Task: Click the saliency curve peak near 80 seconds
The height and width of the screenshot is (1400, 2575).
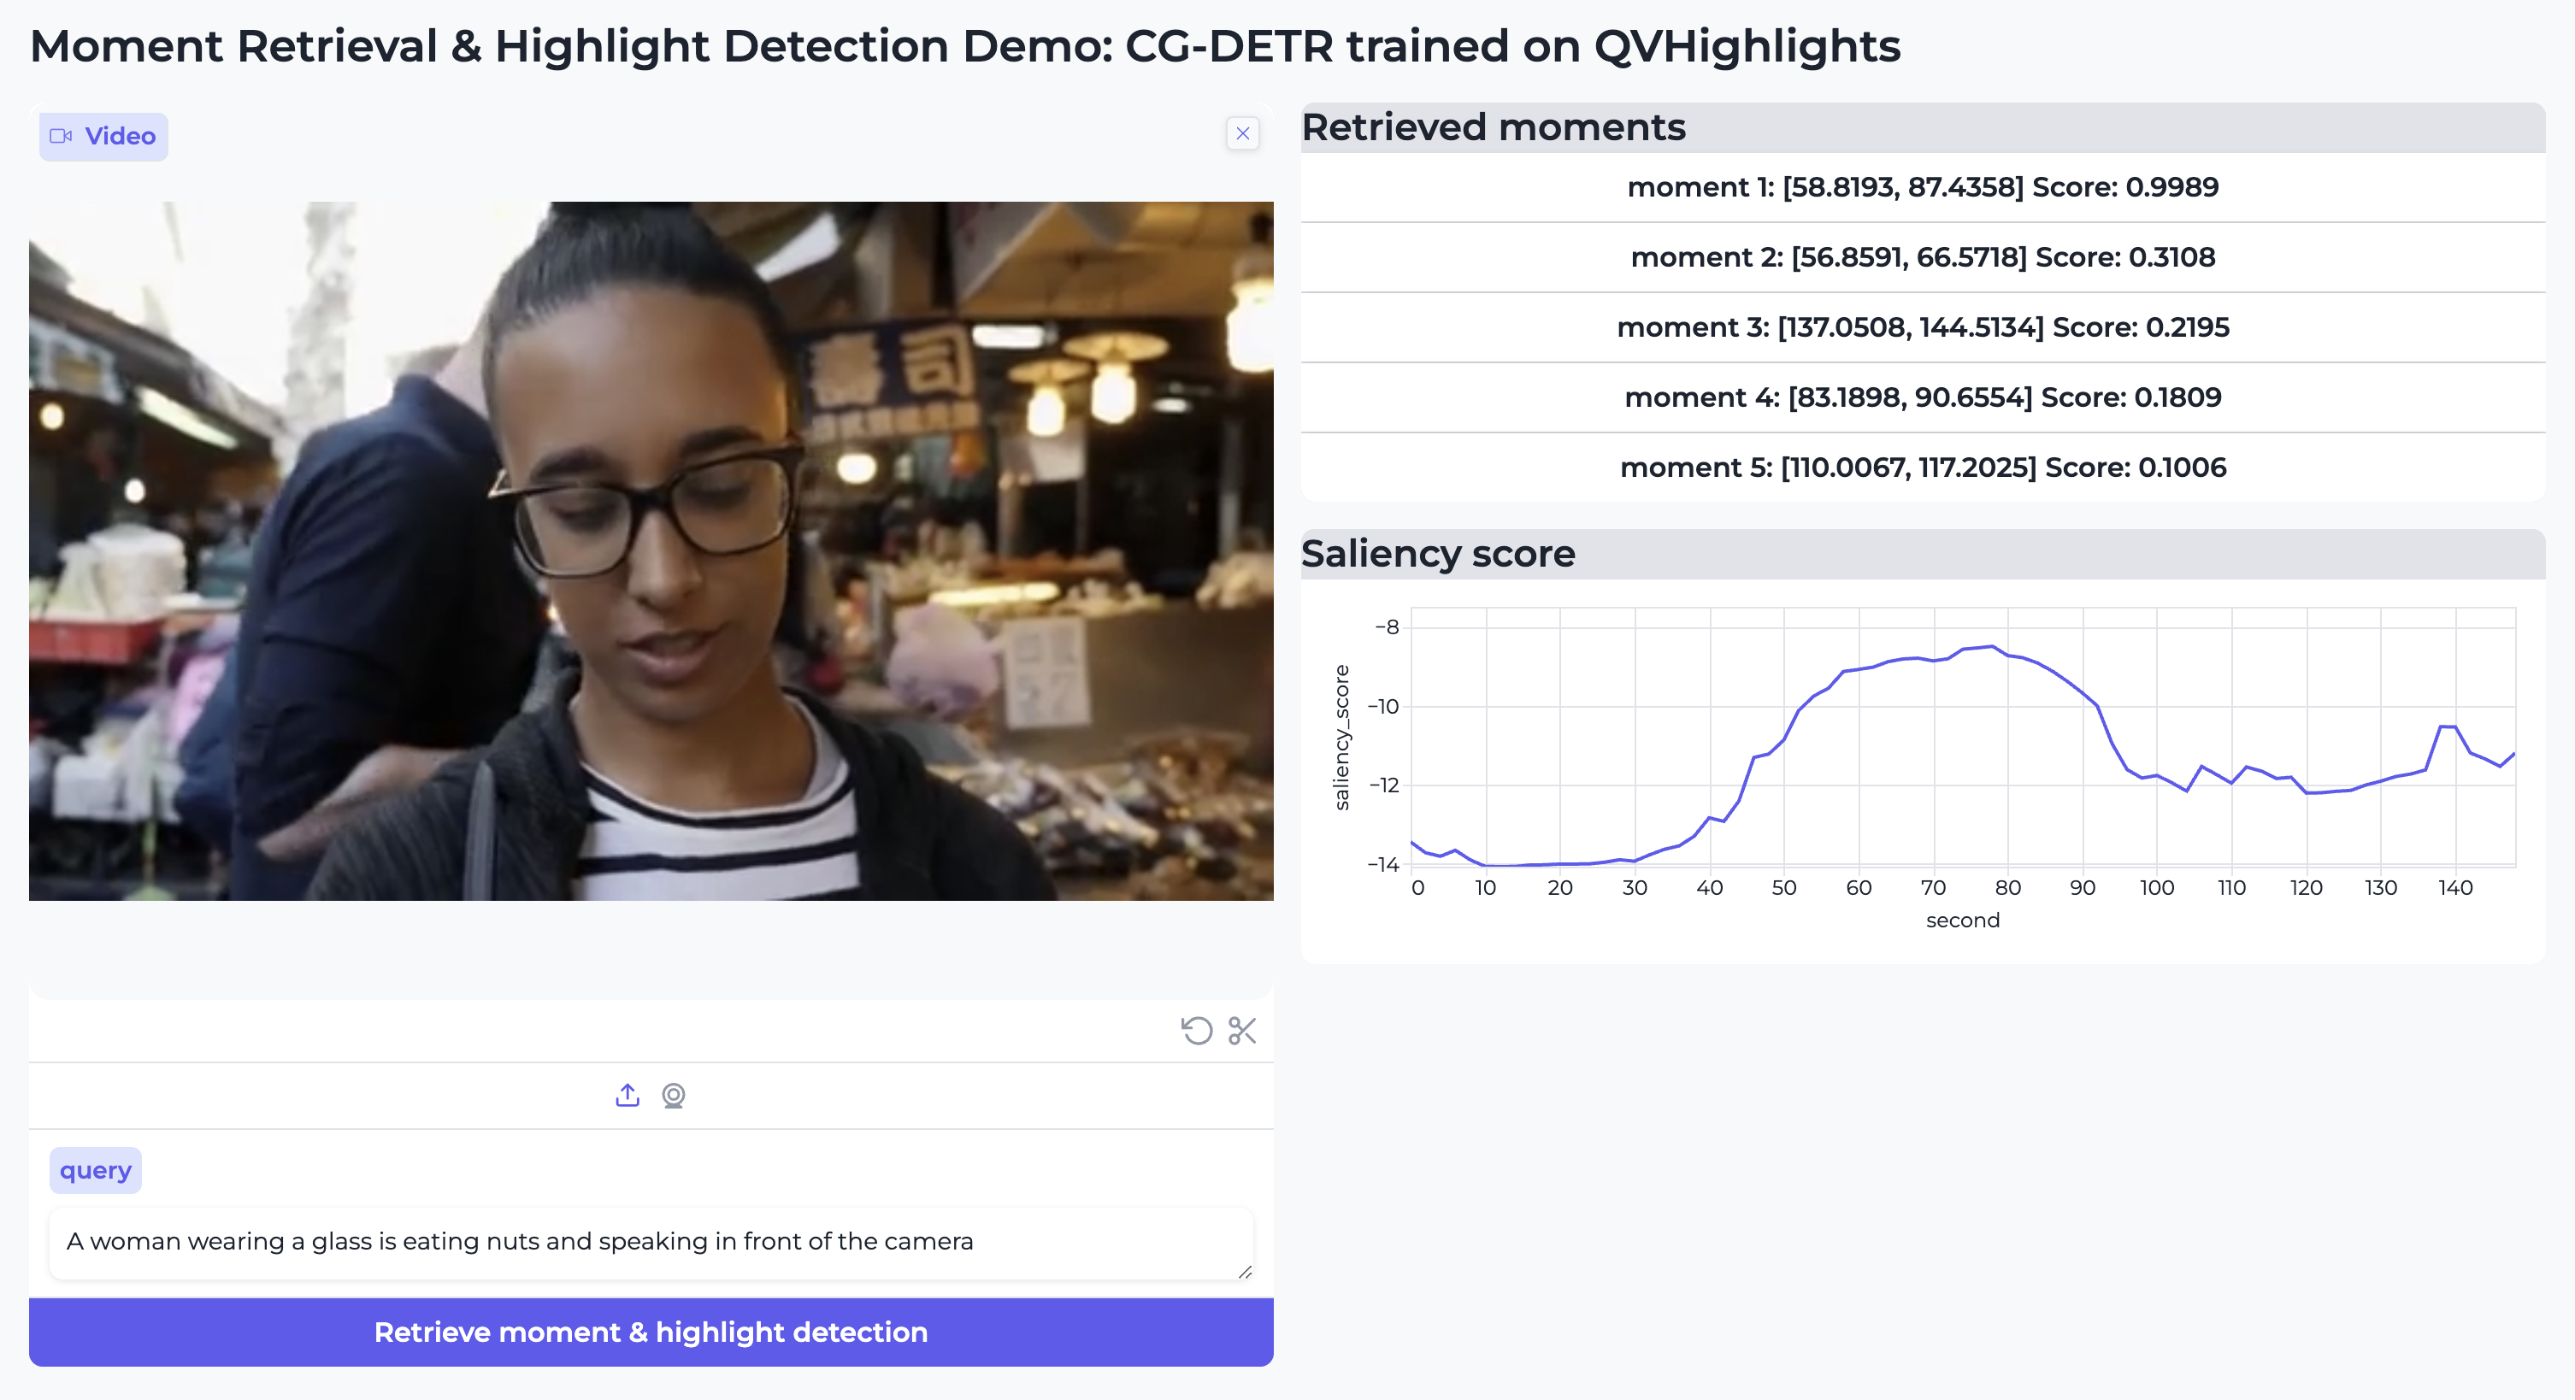Action: (1992, 648)
